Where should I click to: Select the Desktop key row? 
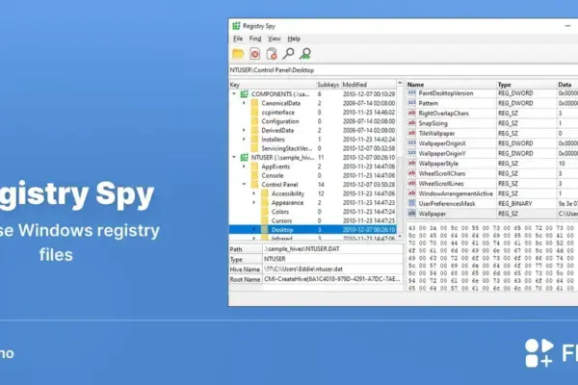tap(312, 230)
